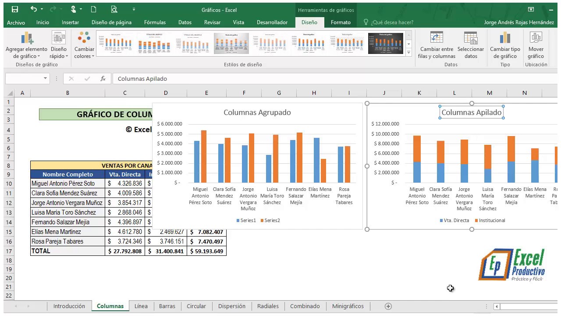Expand chart styles gallery more arrow
Image resolution: width=561 pixels, height=316 pixels.
[408, 52]
